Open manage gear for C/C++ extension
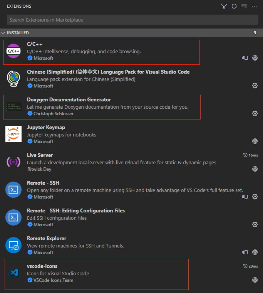The height and width of the screenshot is (293, 263). (x=255, y=58)
